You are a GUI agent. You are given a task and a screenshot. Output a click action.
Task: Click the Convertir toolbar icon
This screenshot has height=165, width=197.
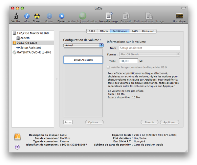click(126, 16)
